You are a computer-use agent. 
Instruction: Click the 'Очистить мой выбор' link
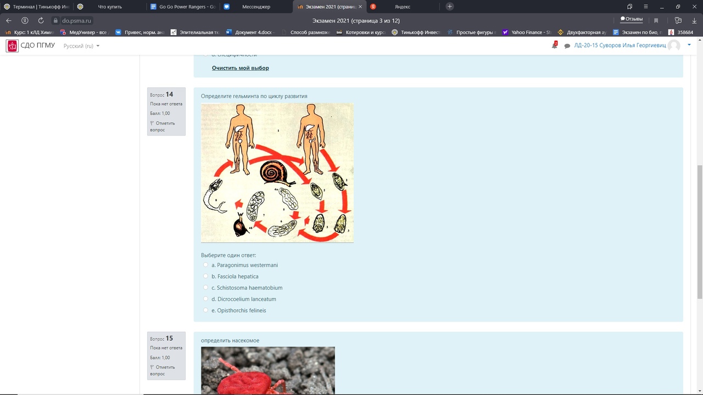pos(241,68)
